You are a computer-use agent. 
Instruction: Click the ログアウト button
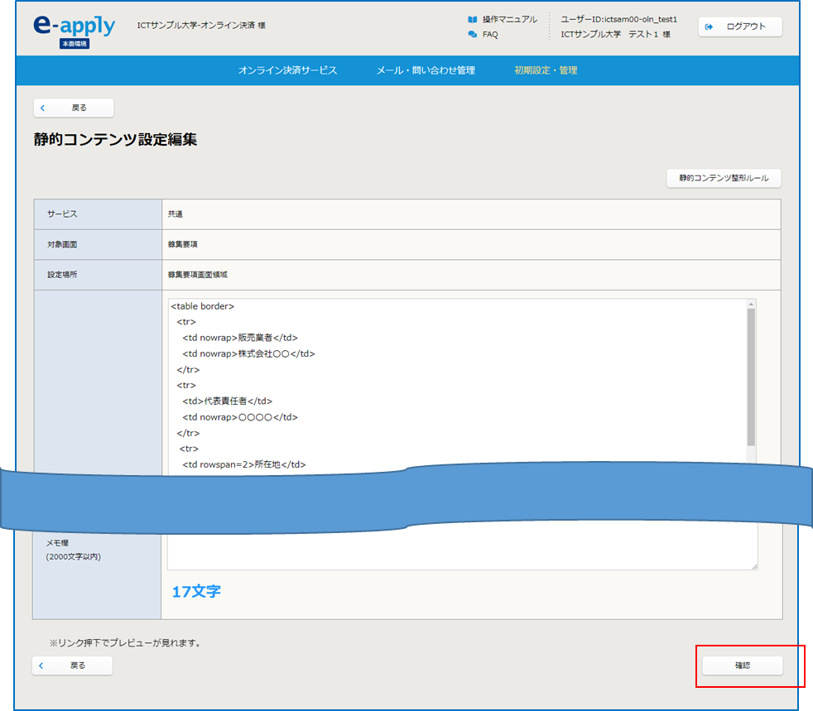[740, 26]
